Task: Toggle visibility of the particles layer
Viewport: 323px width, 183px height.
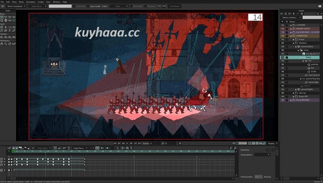Action: pyautogui.click(x=282, y=64)
